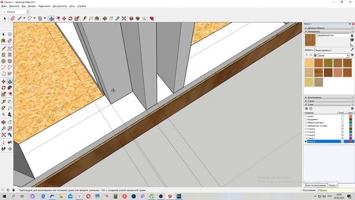Choose the Look Around tool
The width and height of the screenshot is (355, 200).
[10, 142]
